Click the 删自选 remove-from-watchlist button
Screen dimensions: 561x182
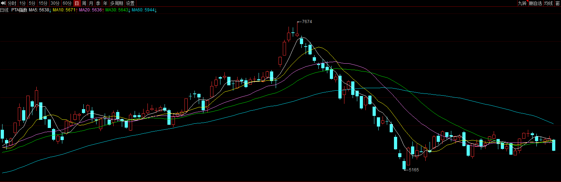tap(535, 3)
